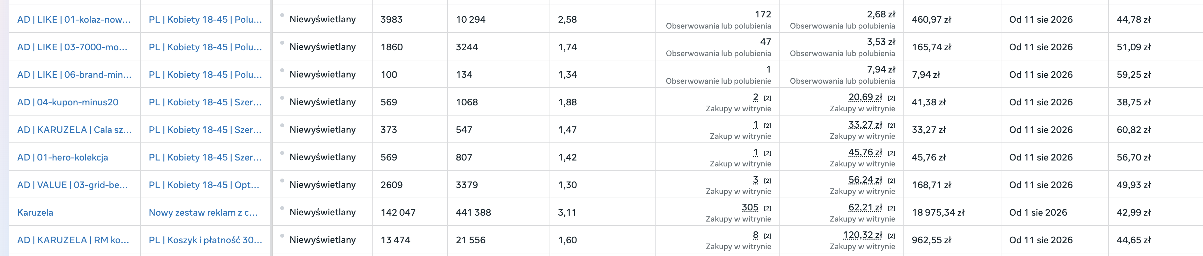
Task: Click the underlined 62,21 zł cost value
Action: (865, 207)
